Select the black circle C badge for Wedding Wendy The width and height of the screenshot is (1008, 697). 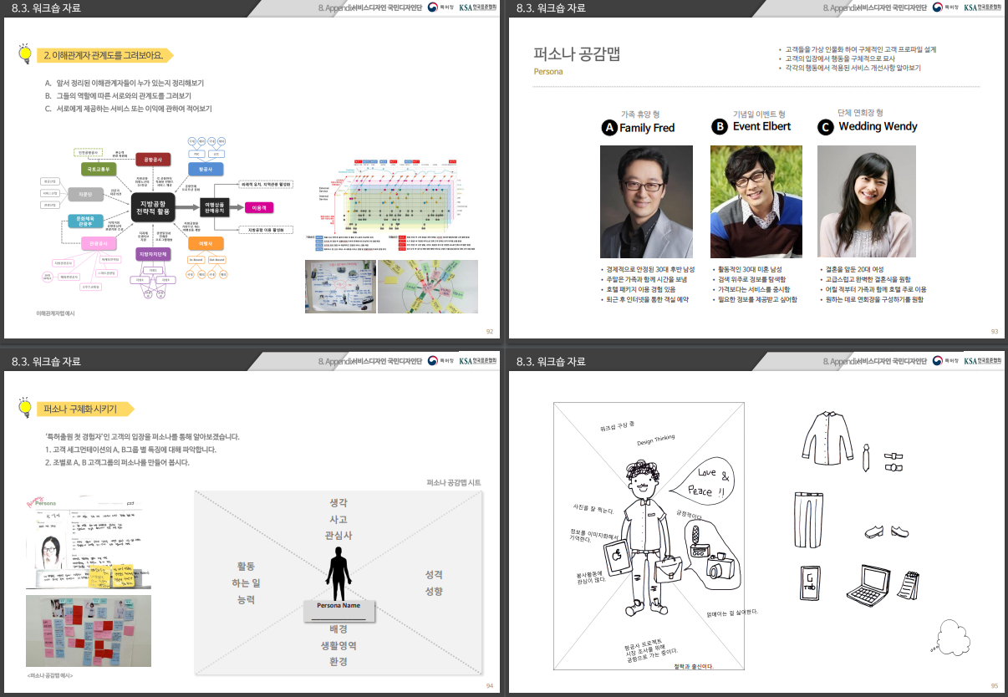pos(826,127)
